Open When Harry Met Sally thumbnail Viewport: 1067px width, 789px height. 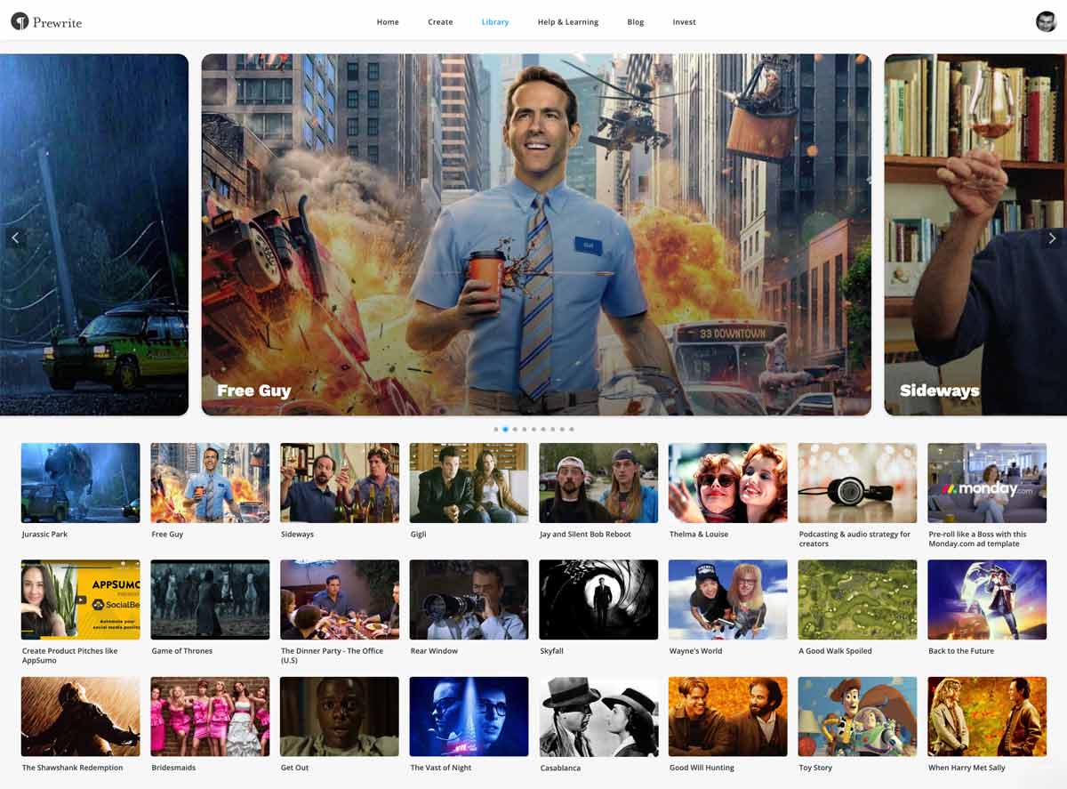tap(987, 716)
